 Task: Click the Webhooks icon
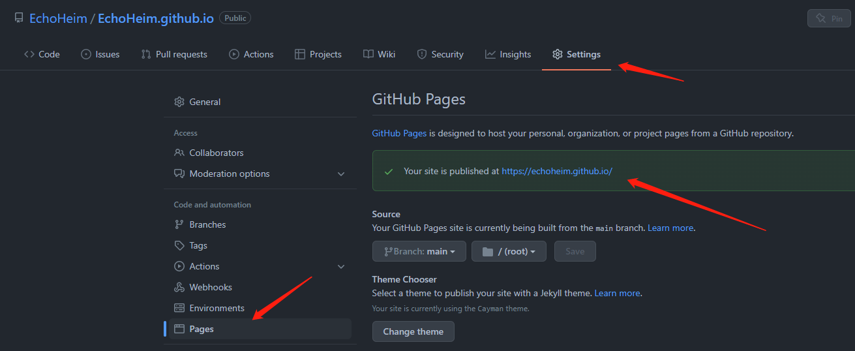pos(179,287)
